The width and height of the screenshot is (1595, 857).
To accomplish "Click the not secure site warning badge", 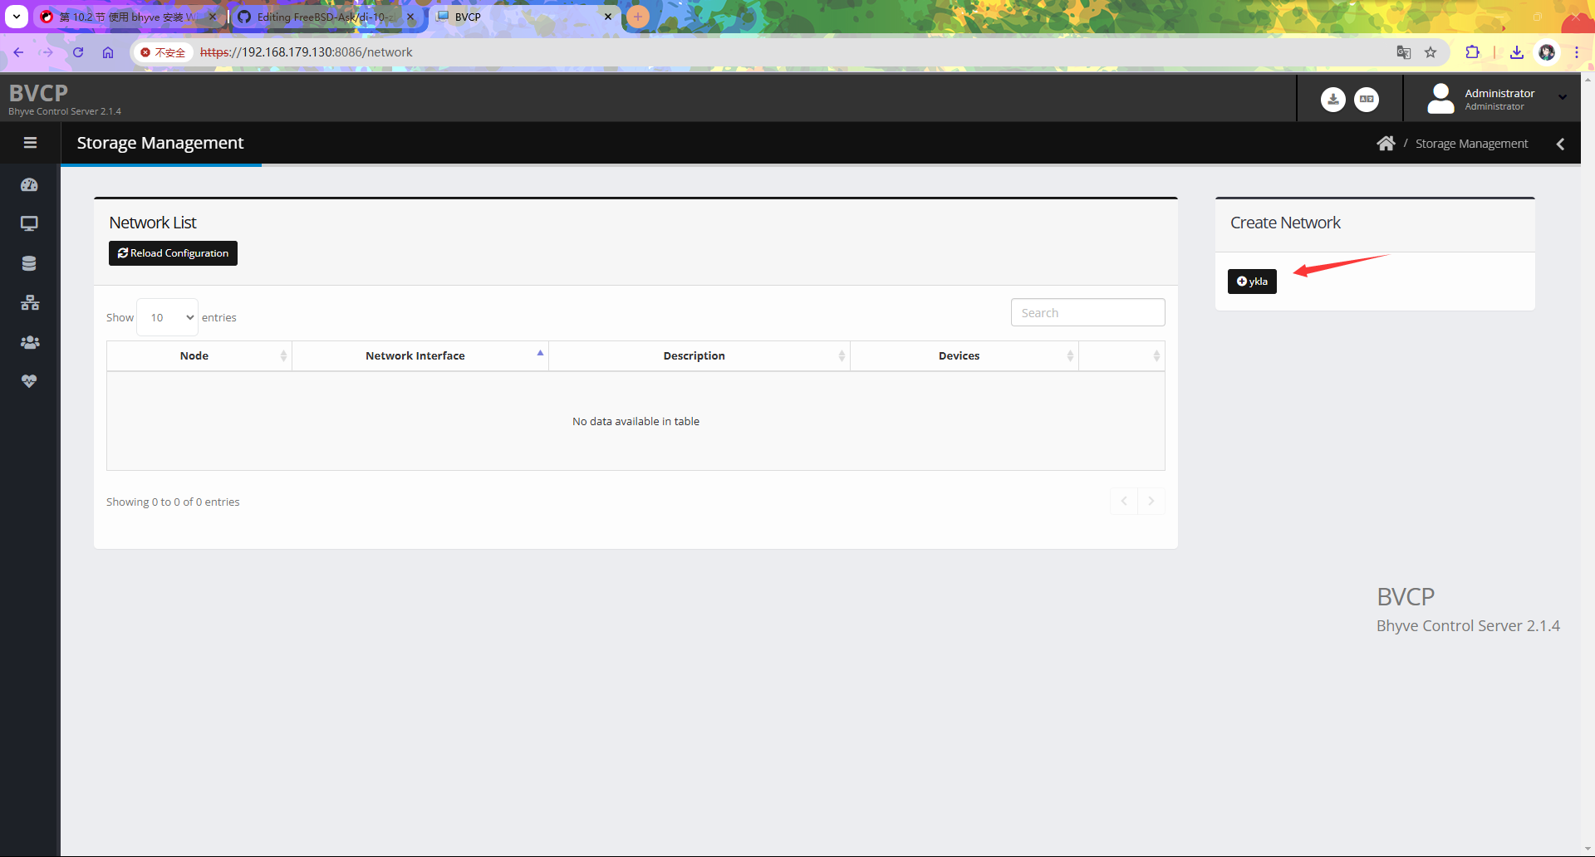I will pyautogui.click(x=163, y=52).
